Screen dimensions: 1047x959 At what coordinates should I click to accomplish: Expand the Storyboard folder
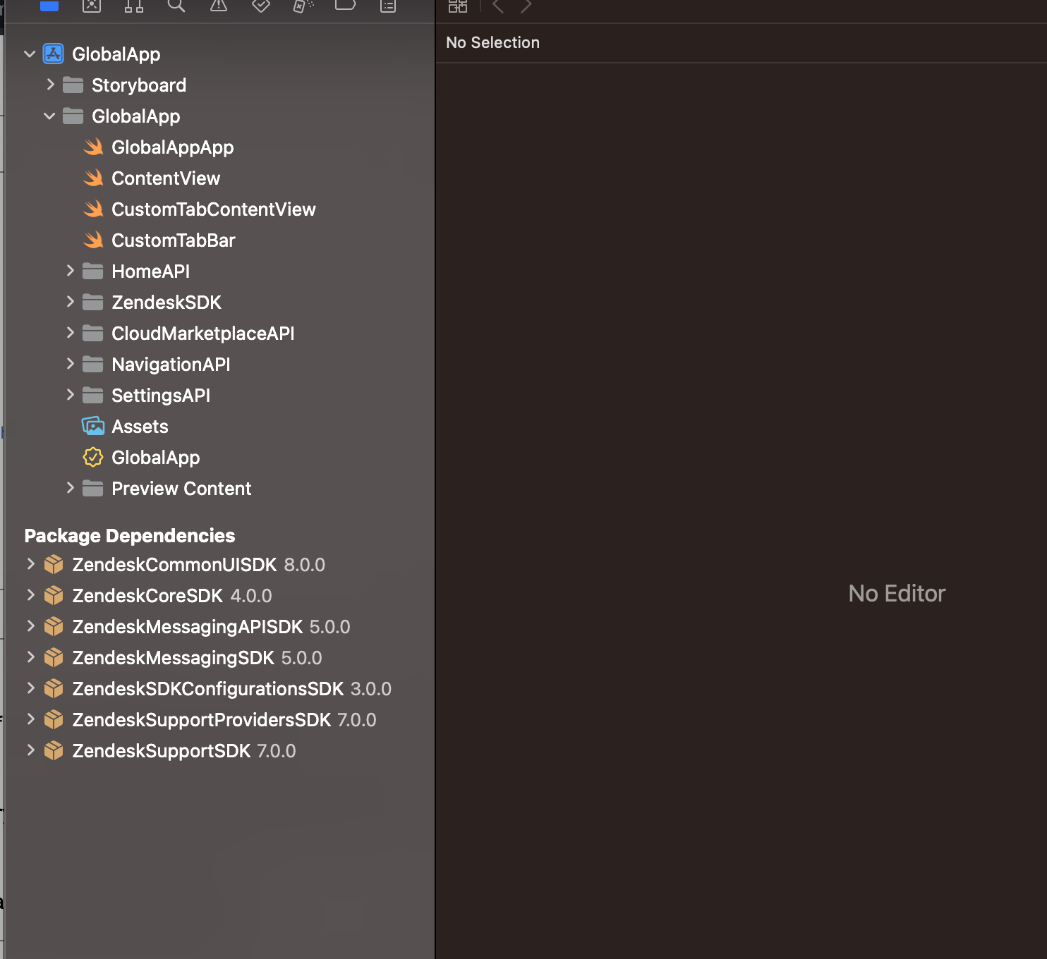coord(50,85)
